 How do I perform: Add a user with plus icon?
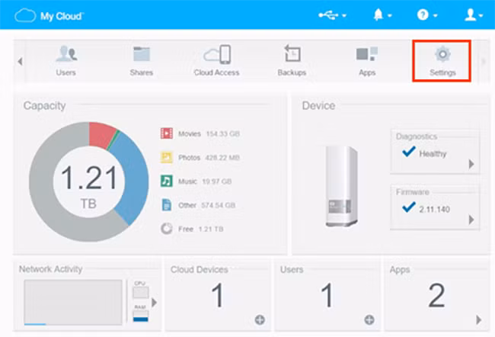369,320
